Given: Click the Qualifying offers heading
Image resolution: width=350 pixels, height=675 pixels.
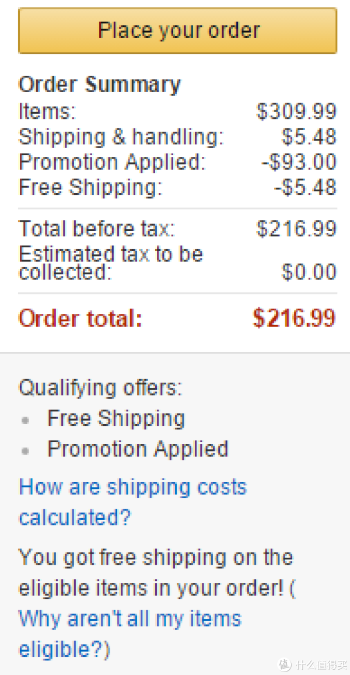Looking at the screenshot, I should [100, 389].
